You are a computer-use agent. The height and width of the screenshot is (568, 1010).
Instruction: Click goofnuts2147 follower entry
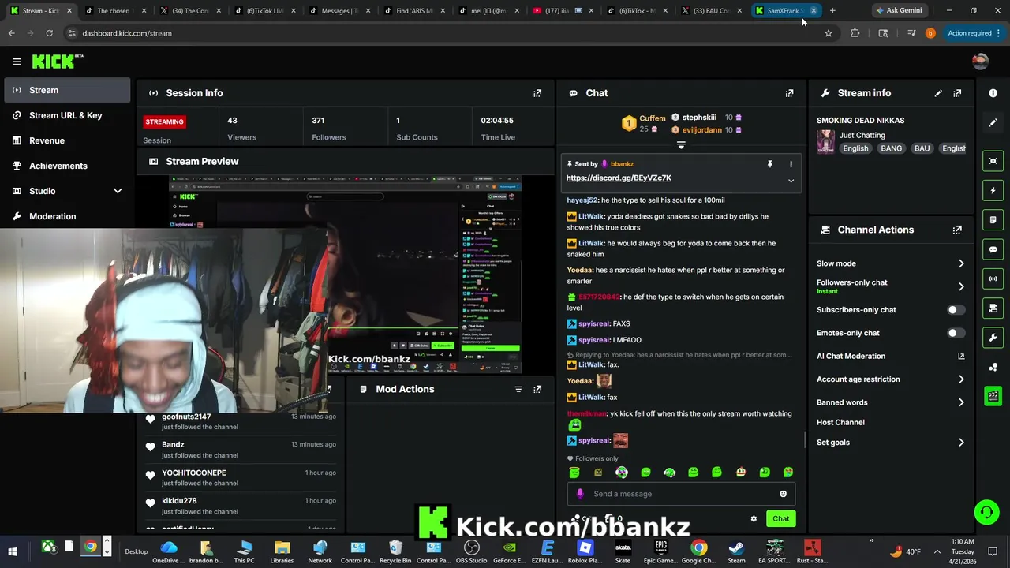tap(241, 421)
